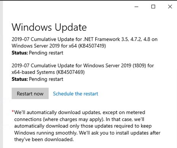
Task: Minimize the Windows Update window
Action: [136, 7]
